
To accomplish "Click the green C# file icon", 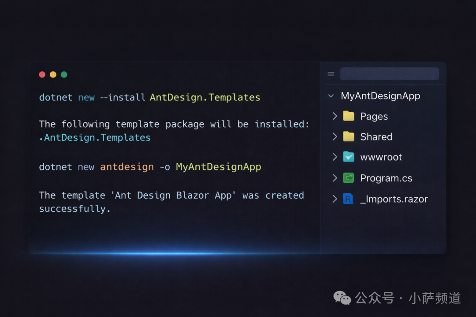I will tap(349, 178).
